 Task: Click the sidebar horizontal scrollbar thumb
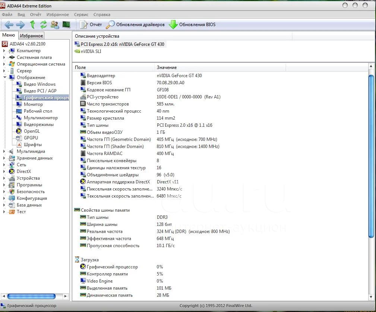pos(31,296)
